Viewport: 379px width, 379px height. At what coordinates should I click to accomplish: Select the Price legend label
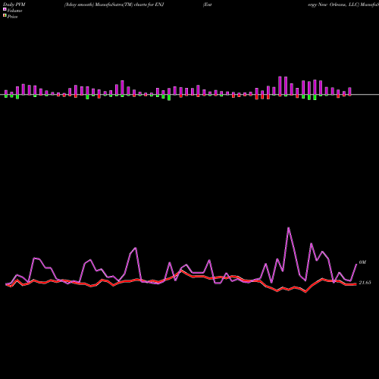click(x=12, y=17)
